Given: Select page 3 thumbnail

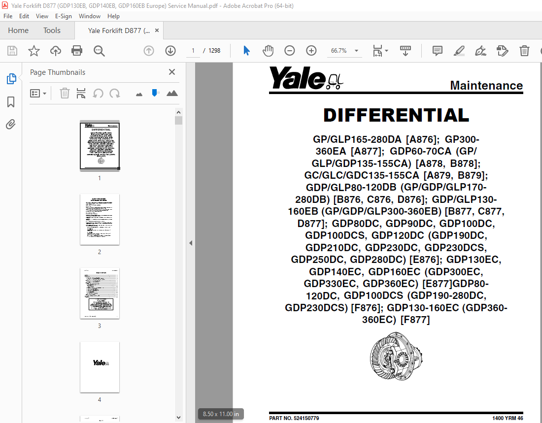Looking at the screenshot, I should (x=100, y=293).
